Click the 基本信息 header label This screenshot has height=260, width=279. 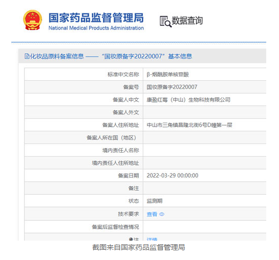coord(180,56)
